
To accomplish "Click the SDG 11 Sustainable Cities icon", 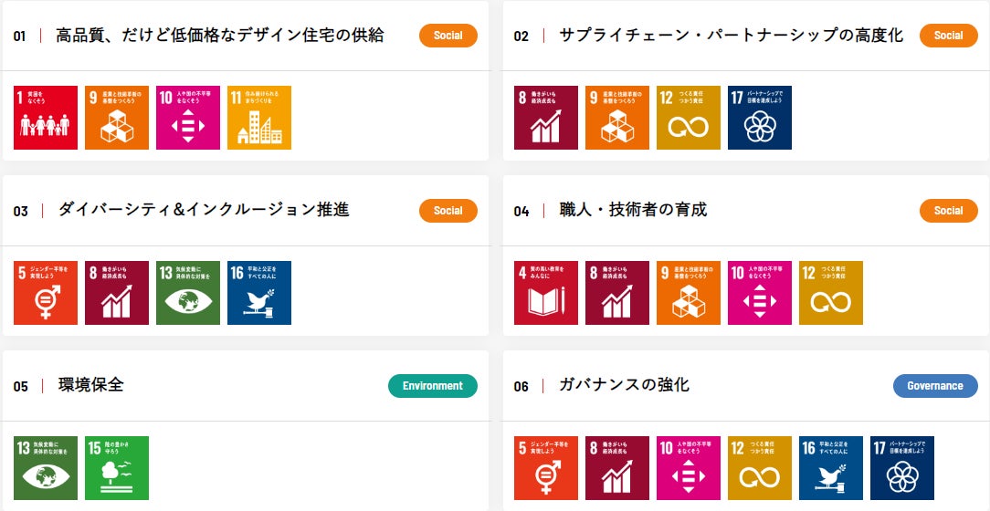I will (259, 118).
